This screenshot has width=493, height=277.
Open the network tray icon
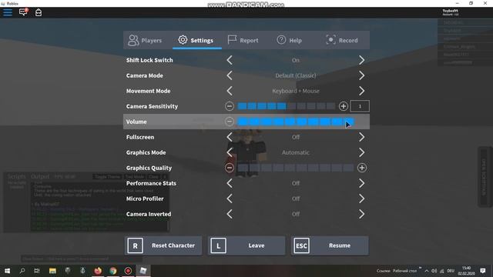[441, 271]
